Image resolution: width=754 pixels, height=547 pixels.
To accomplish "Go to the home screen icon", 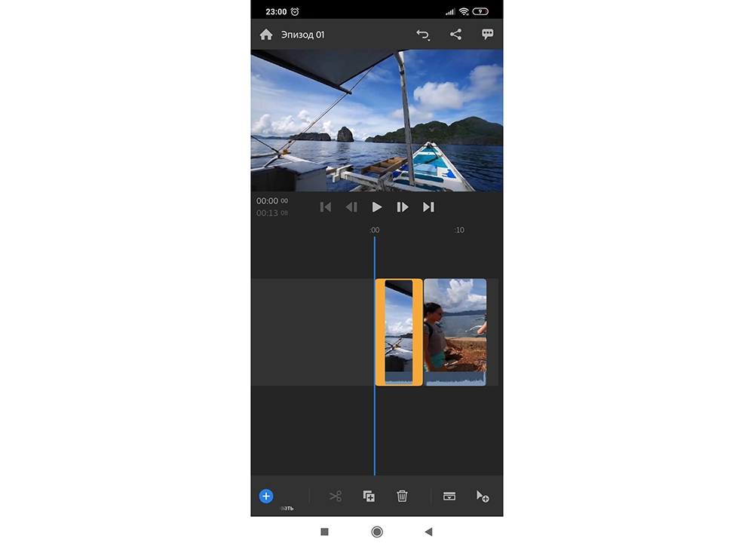I will click(266, 35).
